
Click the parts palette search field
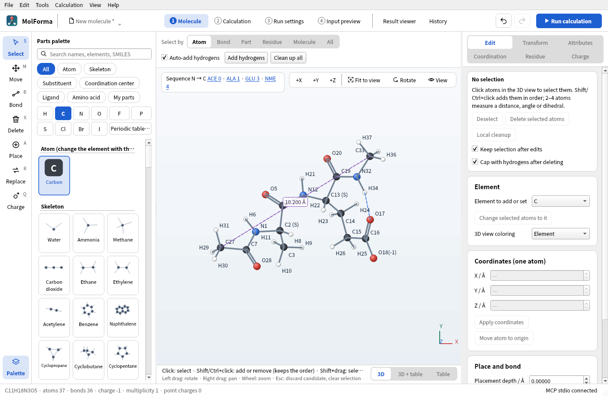click(94, 54)
